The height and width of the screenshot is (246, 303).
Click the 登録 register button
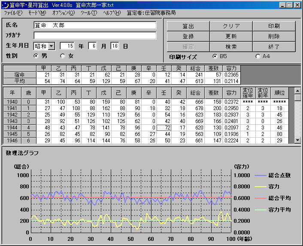(188, 36)
